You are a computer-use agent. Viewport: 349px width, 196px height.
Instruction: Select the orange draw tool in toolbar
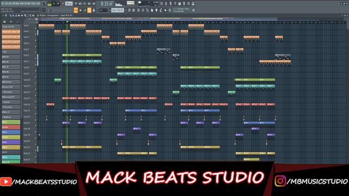pyautogui.click(x=76, y=10)
